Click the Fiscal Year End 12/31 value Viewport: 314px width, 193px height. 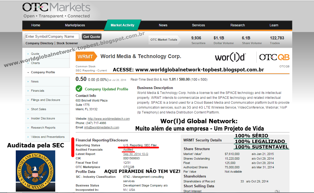[x=127, y=163]
